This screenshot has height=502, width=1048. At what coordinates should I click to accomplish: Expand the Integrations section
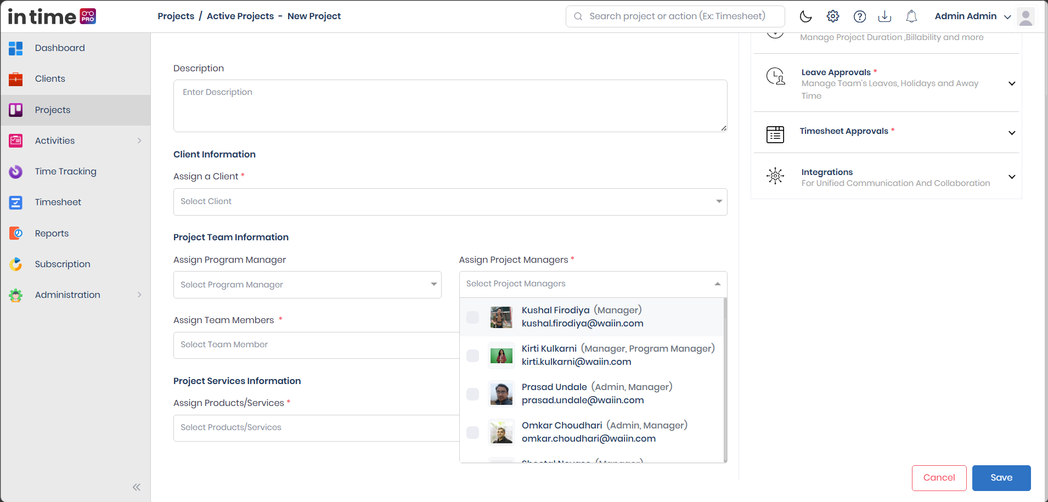point(1012,177)
